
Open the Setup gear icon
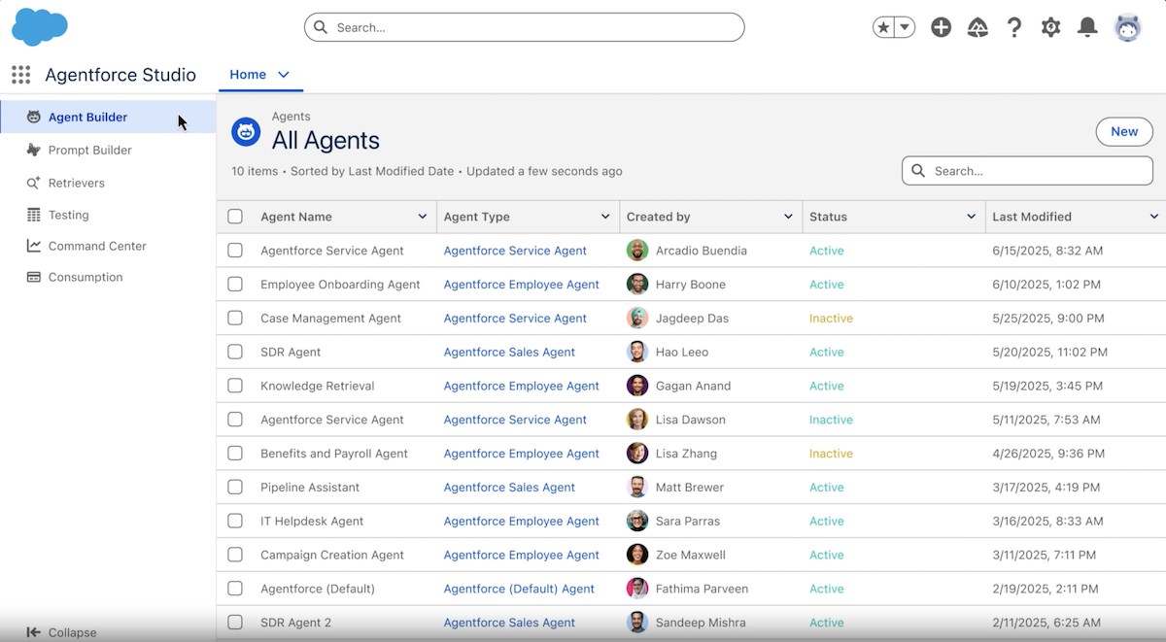click(x=1050, y=27)
